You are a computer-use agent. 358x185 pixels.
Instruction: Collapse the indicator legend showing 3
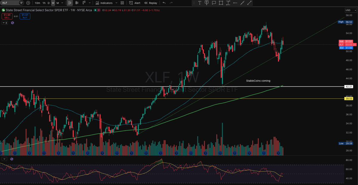[5, 23]
